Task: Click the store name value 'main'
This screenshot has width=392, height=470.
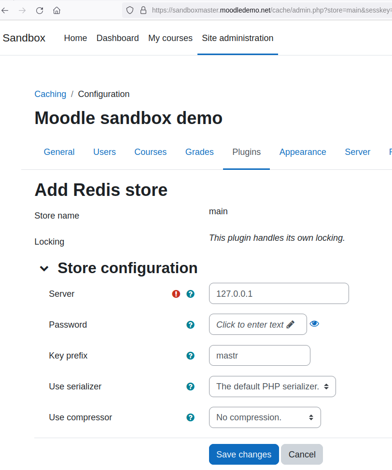Action: 218,211
